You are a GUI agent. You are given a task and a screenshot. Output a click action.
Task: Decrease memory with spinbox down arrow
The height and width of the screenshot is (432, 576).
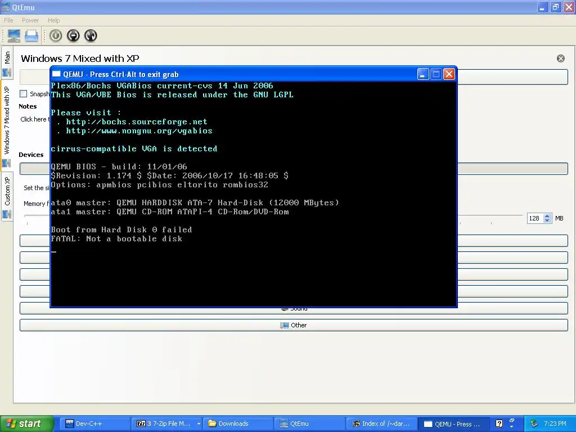[547, 220]
